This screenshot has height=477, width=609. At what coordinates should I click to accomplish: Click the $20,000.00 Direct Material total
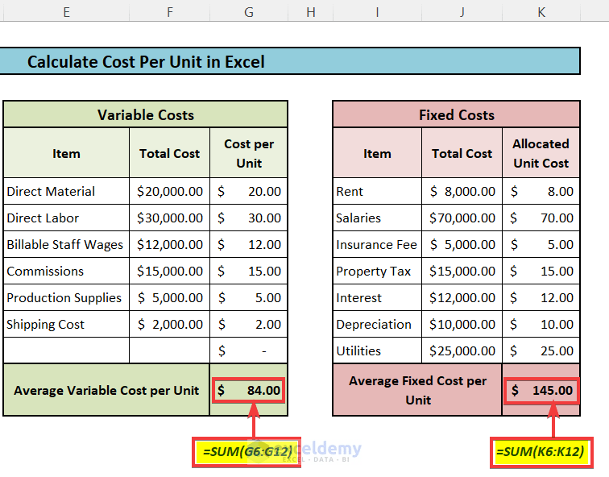click(170, 191)
